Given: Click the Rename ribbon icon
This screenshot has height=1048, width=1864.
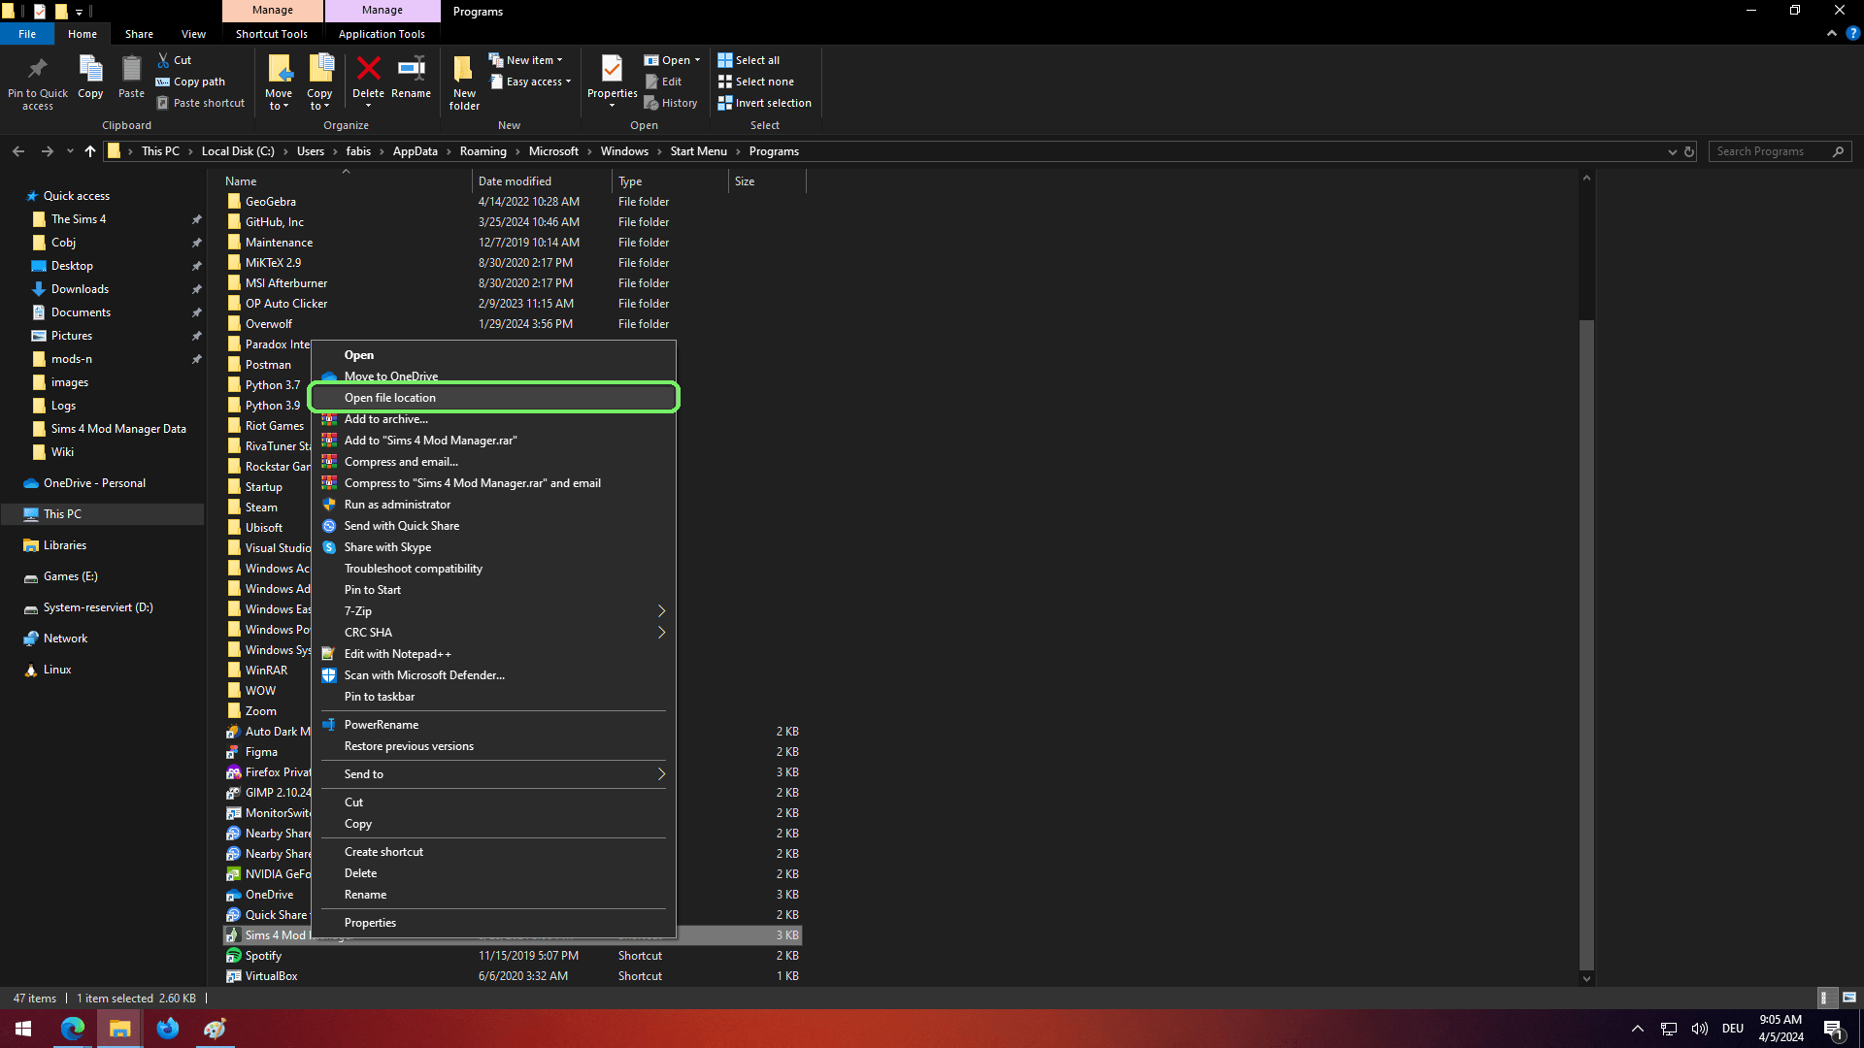Looking at the screenshot, I should pos(412,68).
